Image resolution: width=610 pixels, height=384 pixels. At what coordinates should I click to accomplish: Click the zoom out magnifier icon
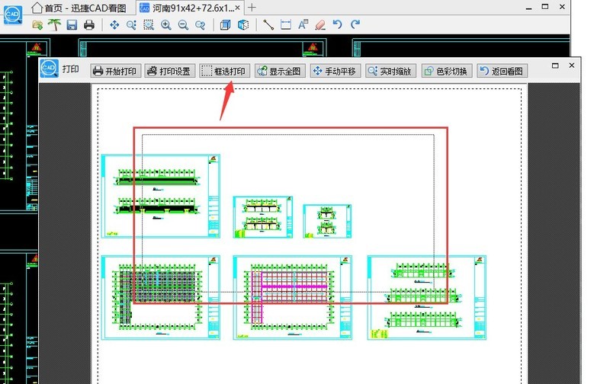pos(183,25)
